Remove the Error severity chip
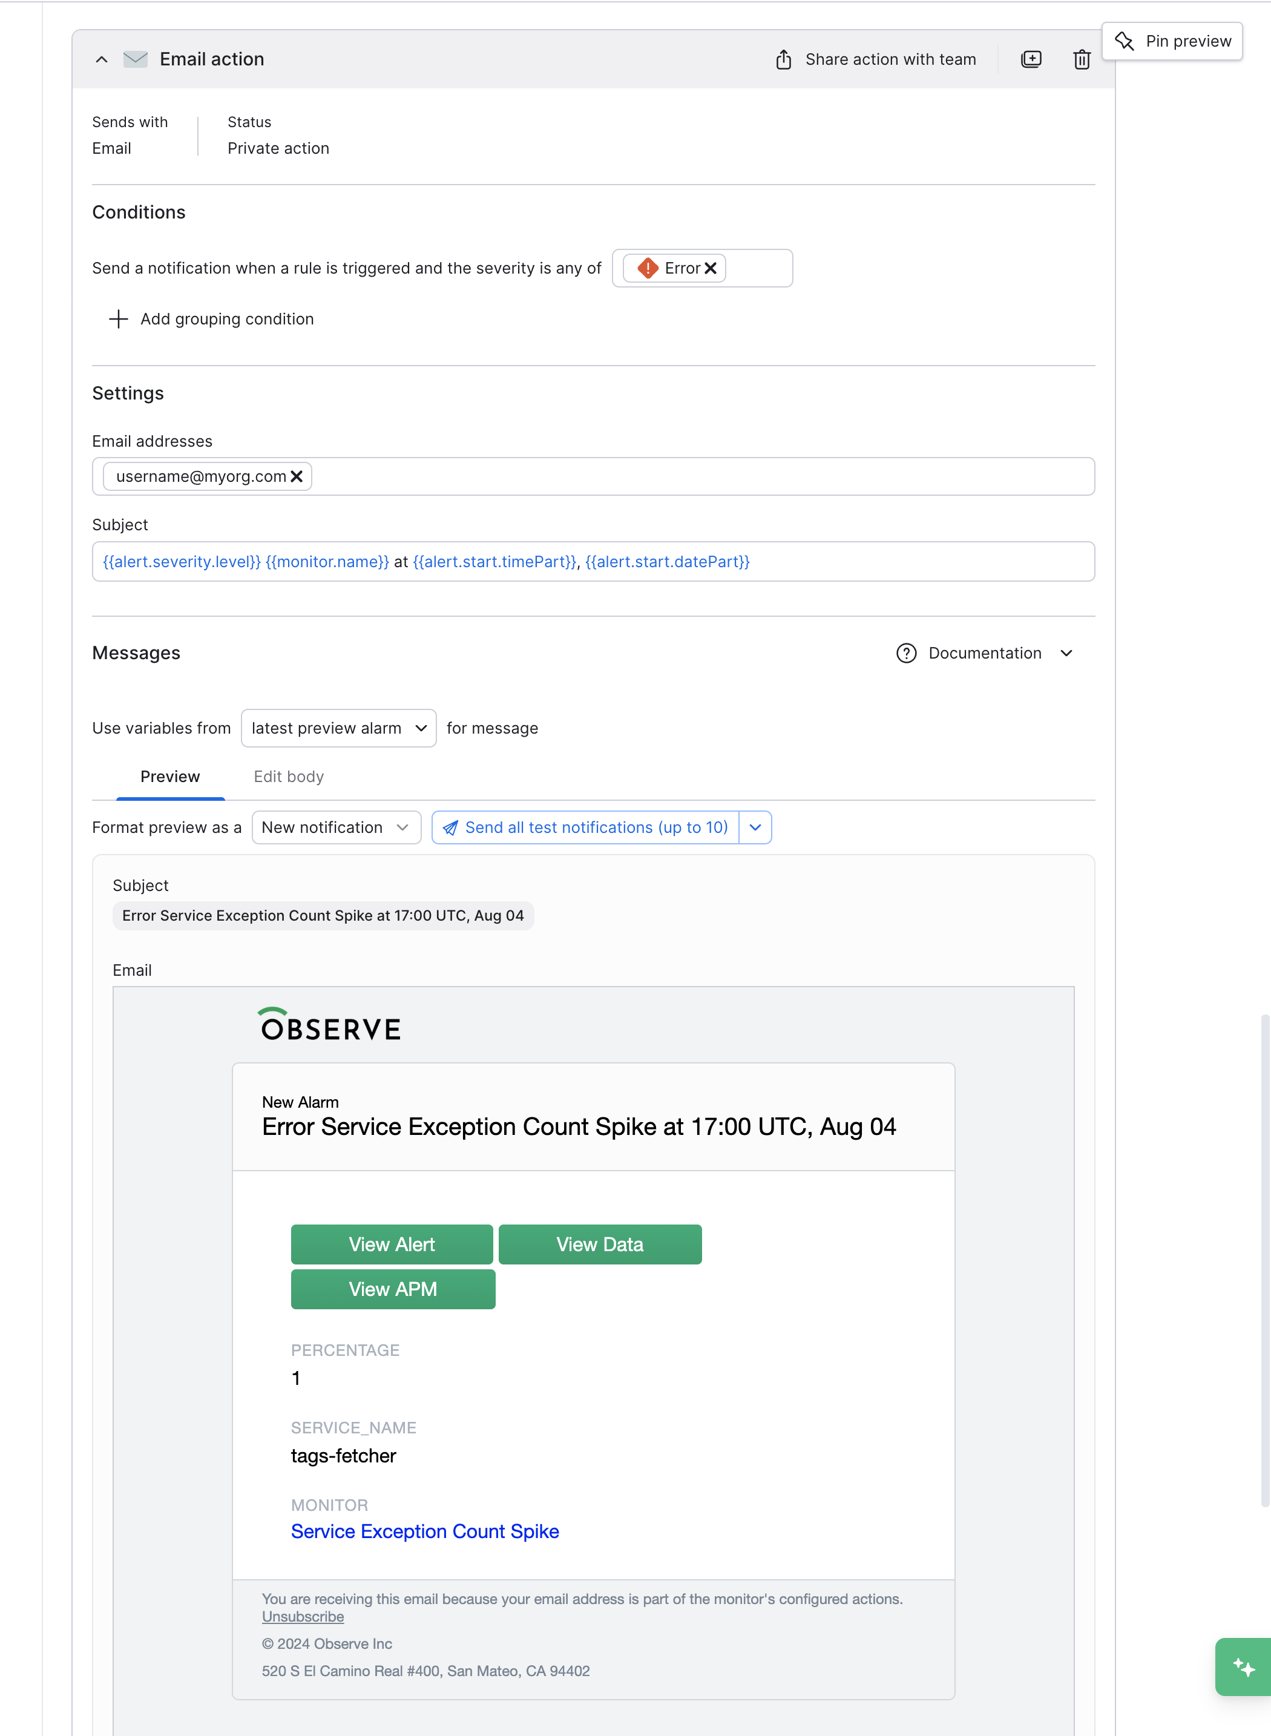Image resolution: width=1271 pixels, height=1736 pixels. click(711, 268)
